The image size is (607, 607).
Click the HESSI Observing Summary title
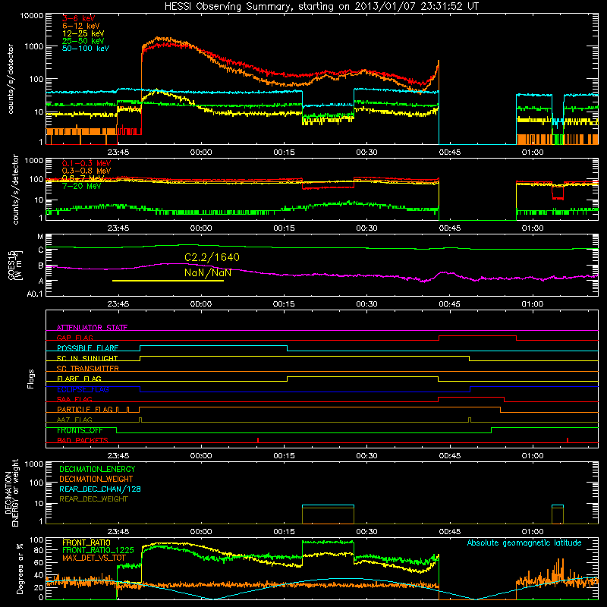tap(321, 6)
